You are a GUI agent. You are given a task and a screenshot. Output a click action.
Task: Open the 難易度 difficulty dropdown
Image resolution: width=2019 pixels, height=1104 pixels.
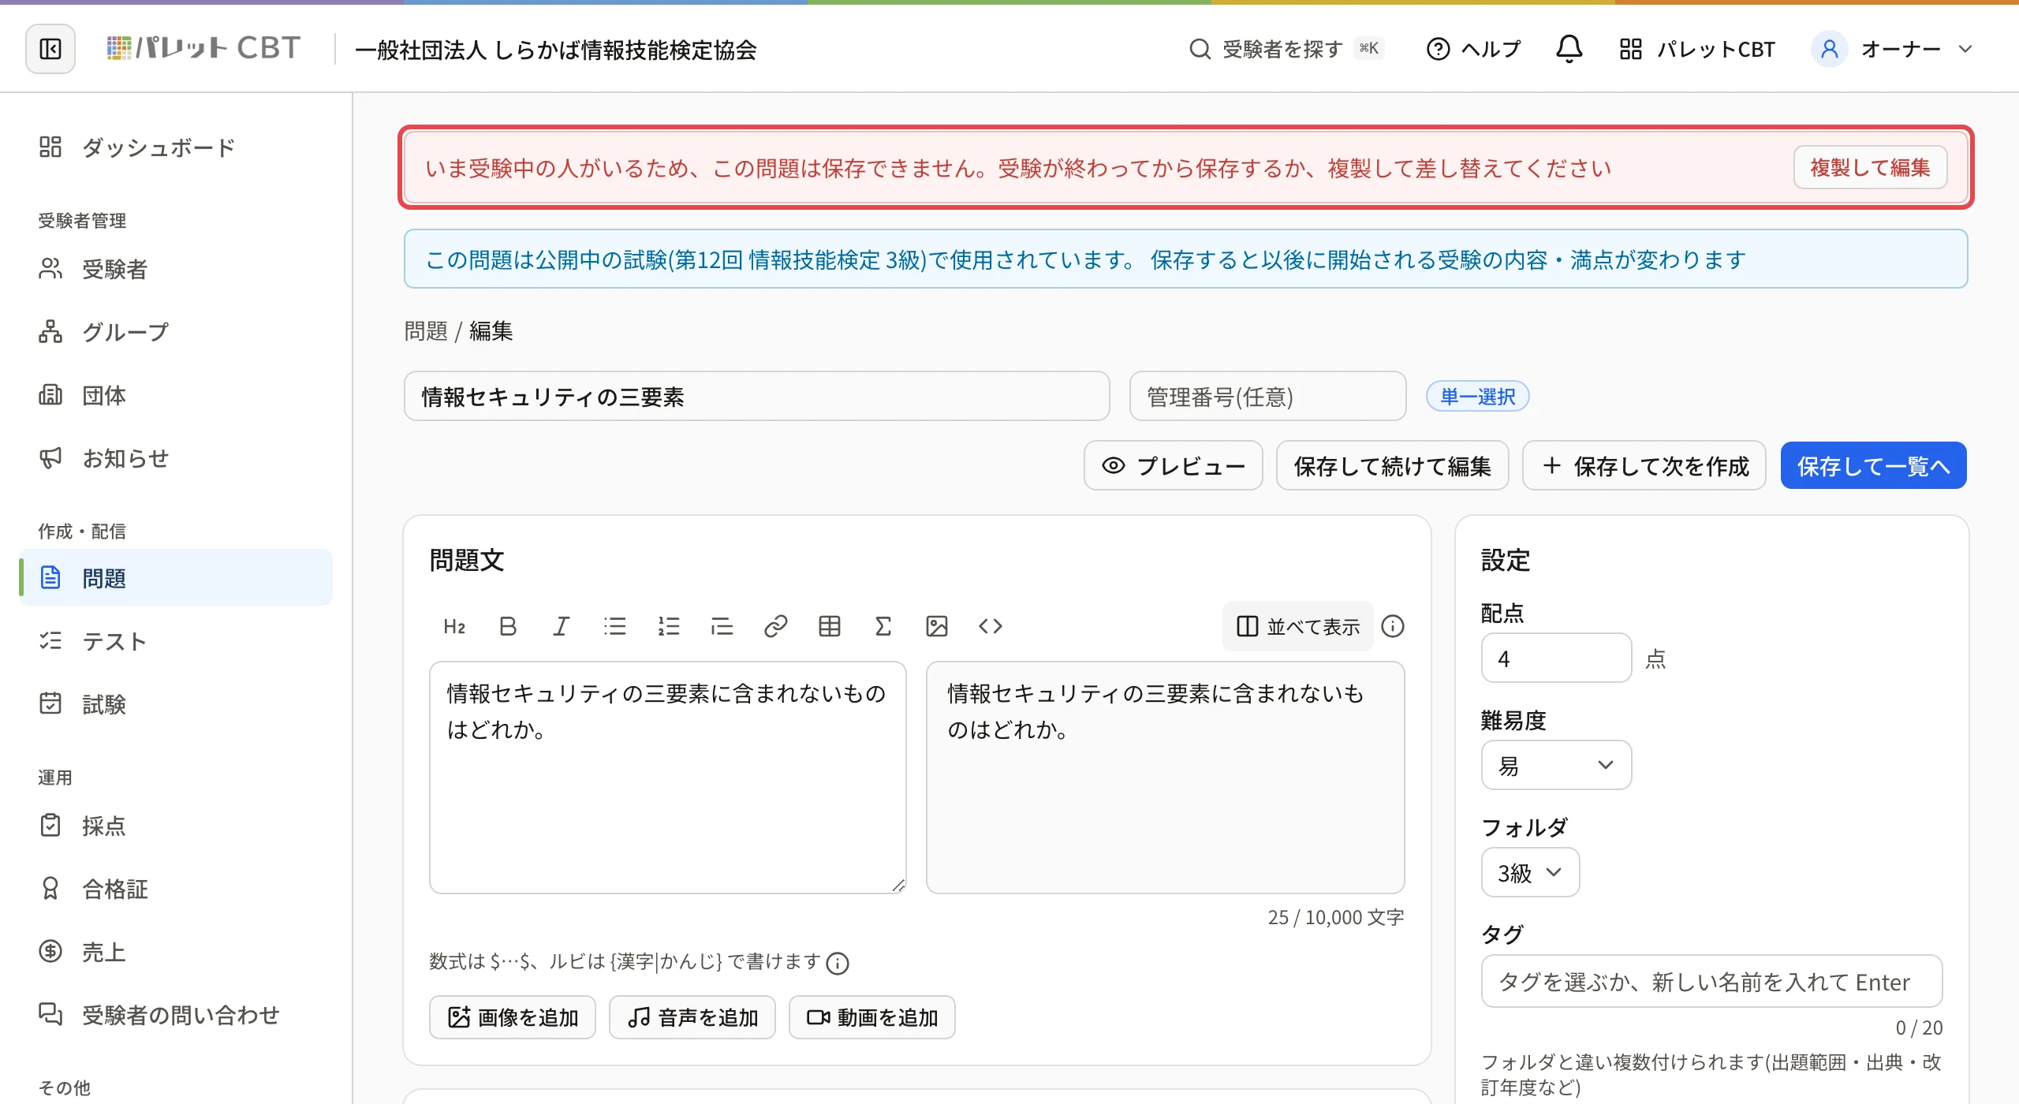tap(1556, 765)
